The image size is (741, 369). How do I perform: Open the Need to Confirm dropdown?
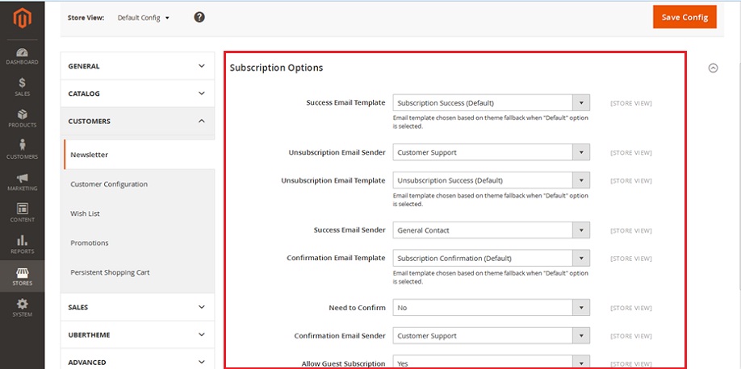tap(491, 308)
